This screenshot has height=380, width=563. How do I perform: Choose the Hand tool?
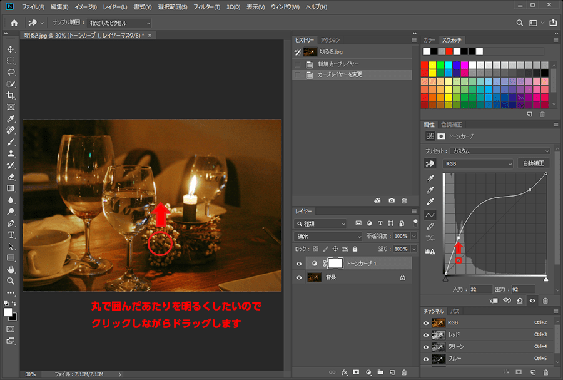coord(11,269)
